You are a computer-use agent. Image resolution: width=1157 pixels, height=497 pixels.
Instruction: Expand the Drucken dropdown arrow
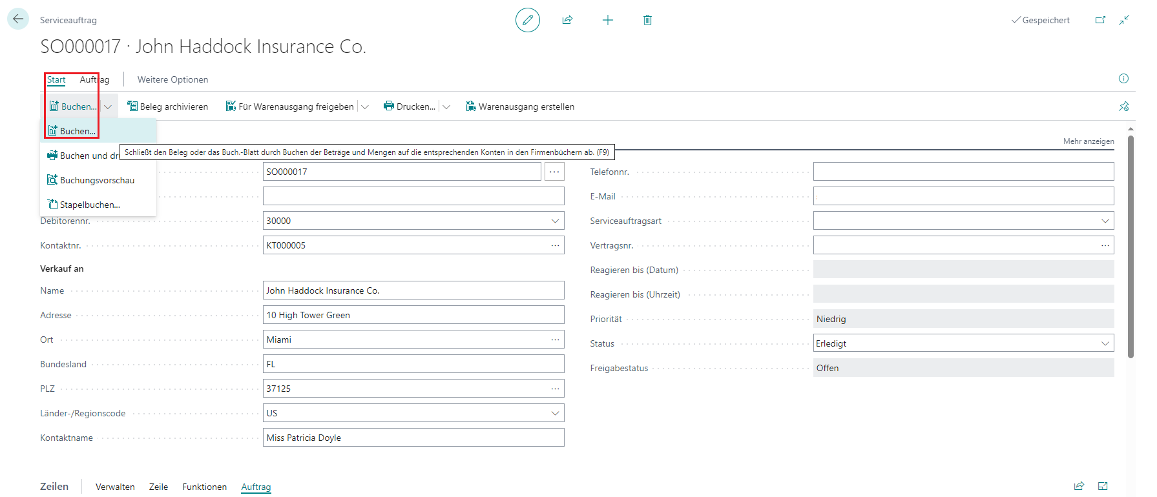446,107
